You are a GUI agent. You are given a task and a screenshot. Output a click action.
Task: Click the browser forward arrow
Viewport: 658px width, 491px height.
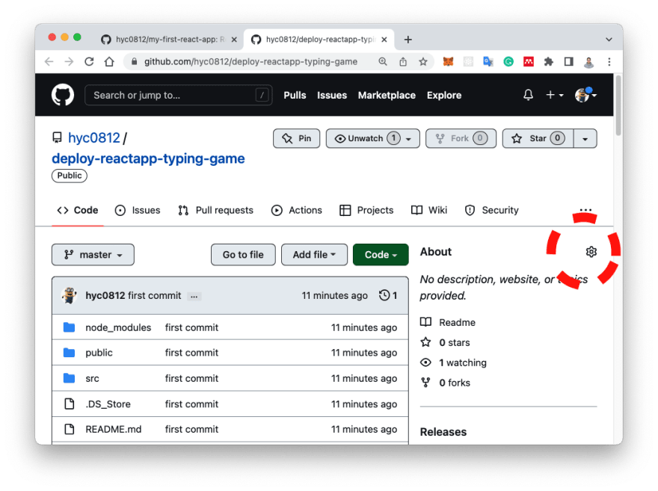(69, 61)
